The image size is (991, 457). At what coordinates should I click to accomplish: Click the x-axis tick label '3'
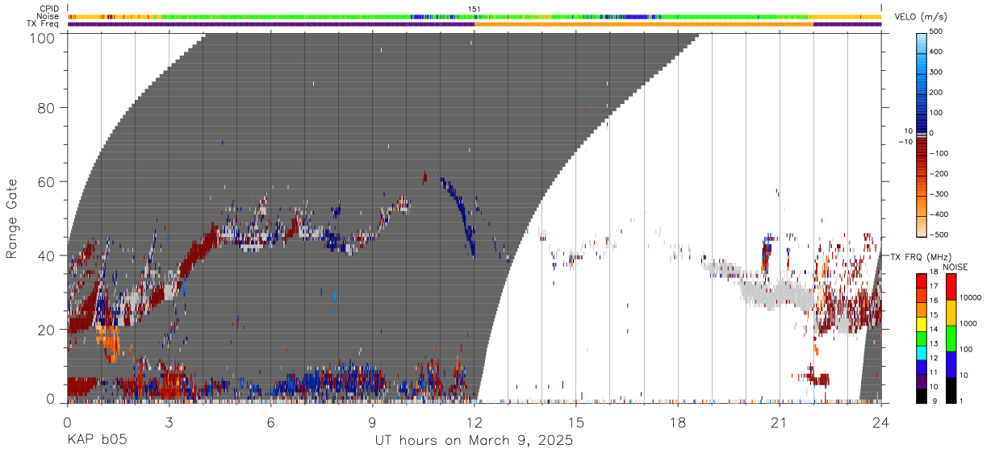pos(169,422)
